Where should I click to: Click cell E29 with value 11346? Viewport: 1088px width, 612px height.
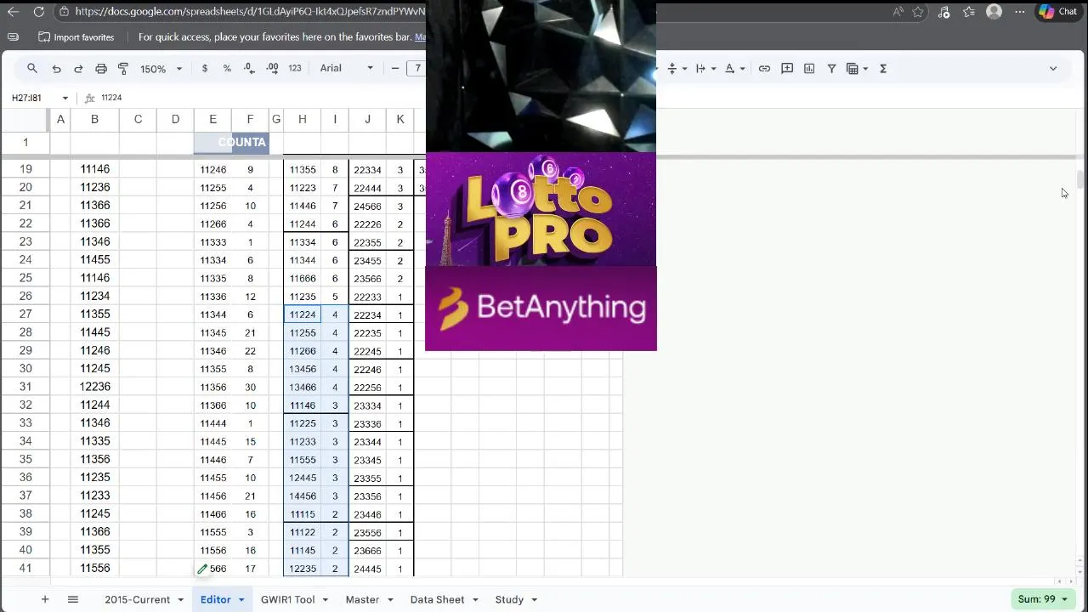click(212, 351)
